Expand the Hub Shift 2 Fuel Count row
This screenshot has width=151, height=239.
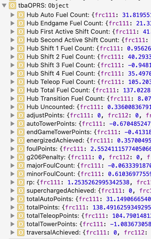pyautogui.click(x=12, y=57)
